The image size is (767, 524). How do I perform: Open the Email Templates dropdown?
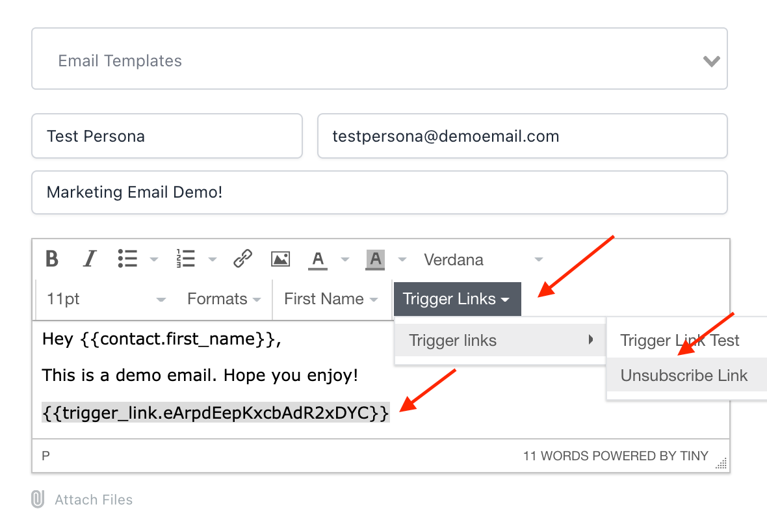pyautogui.click(x=379, y=61)
